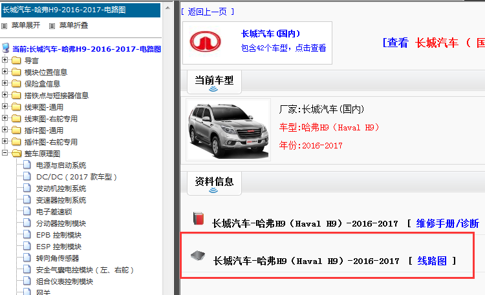Click the document icon for 变速器控制系统
This screenshot has height=295, width=485.
pos(27,199)
